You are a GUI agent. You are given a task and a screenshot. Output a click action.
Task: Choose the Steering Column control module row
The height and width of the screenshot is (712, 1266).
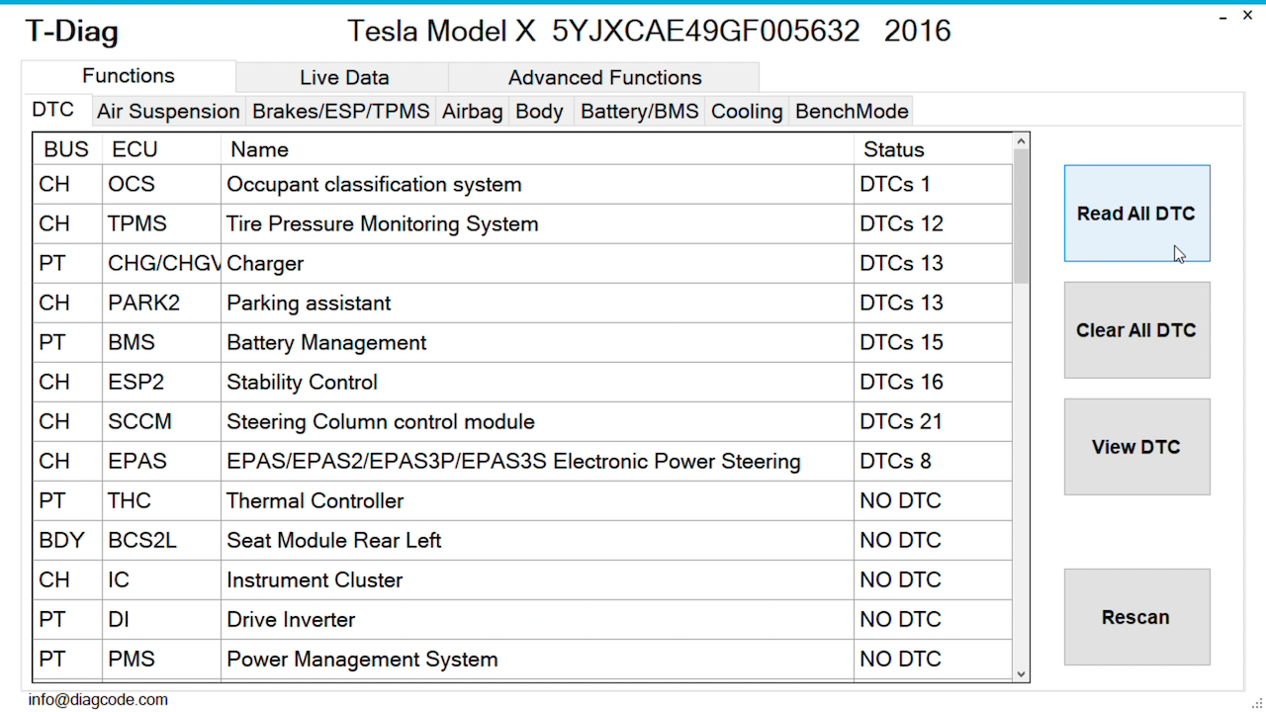(x=522, y=421)
